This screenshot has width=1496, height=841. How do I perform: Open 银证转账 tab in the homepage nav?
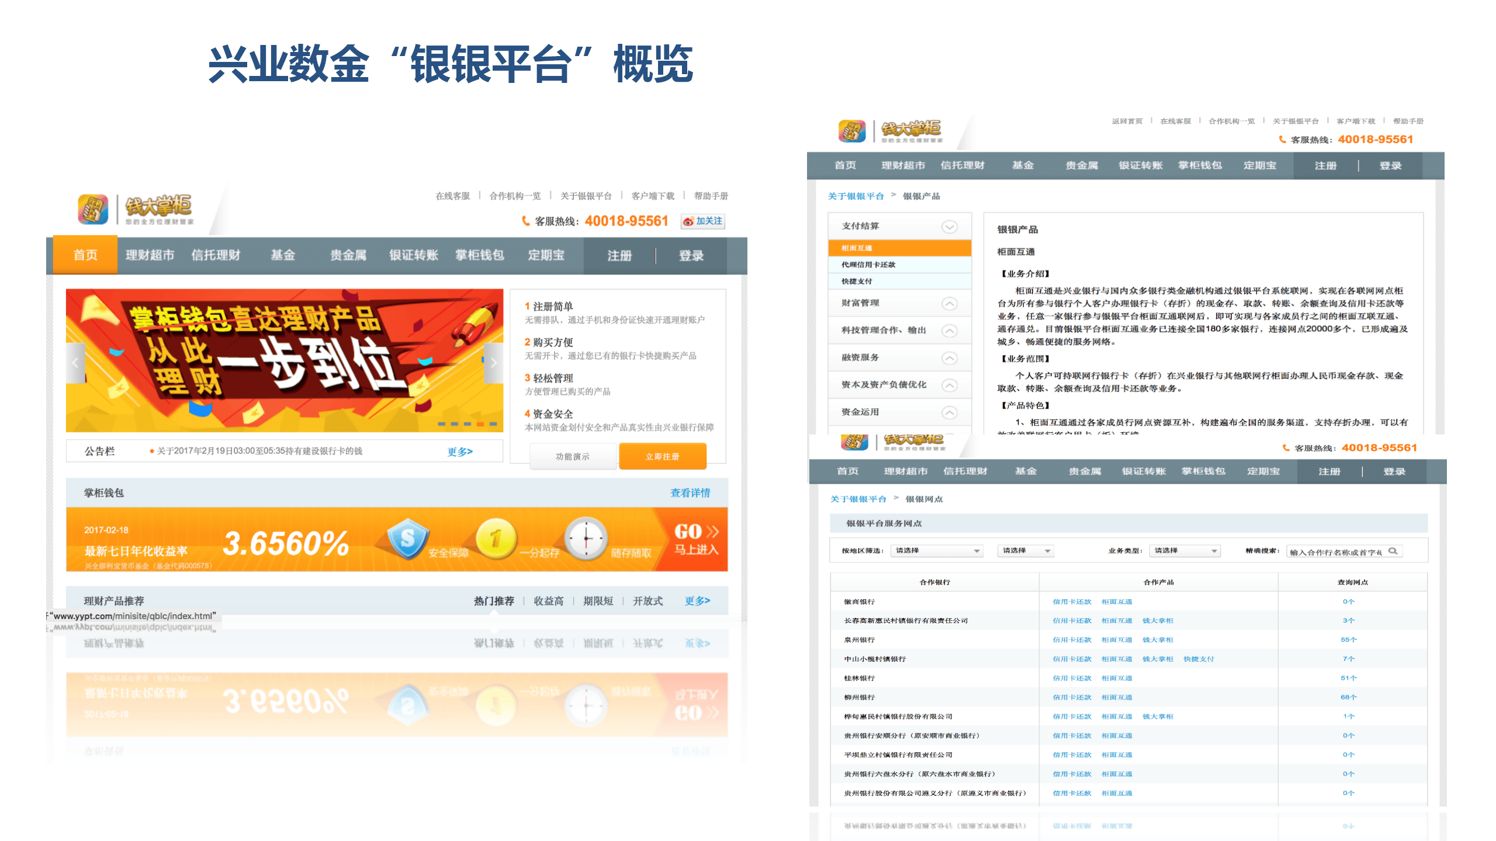[414, 255]
